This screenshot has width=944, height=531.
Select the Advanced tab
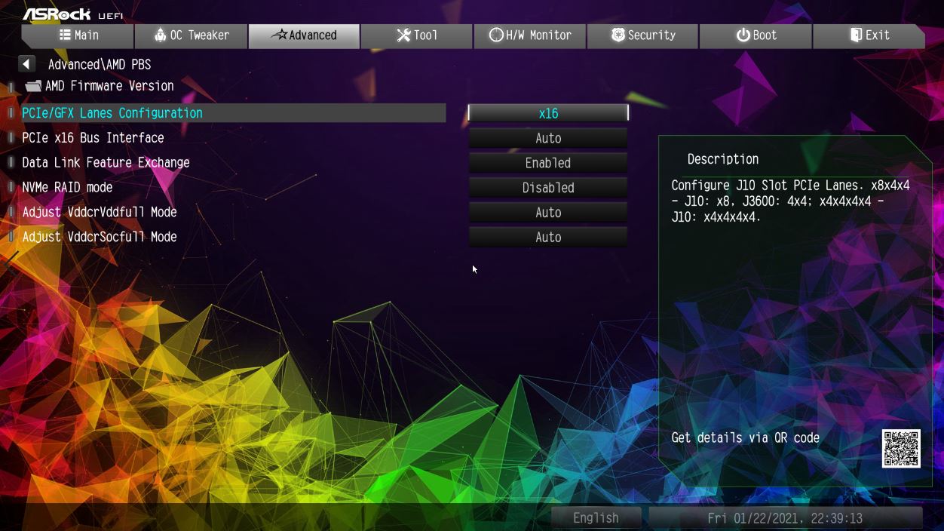point(304,35)
